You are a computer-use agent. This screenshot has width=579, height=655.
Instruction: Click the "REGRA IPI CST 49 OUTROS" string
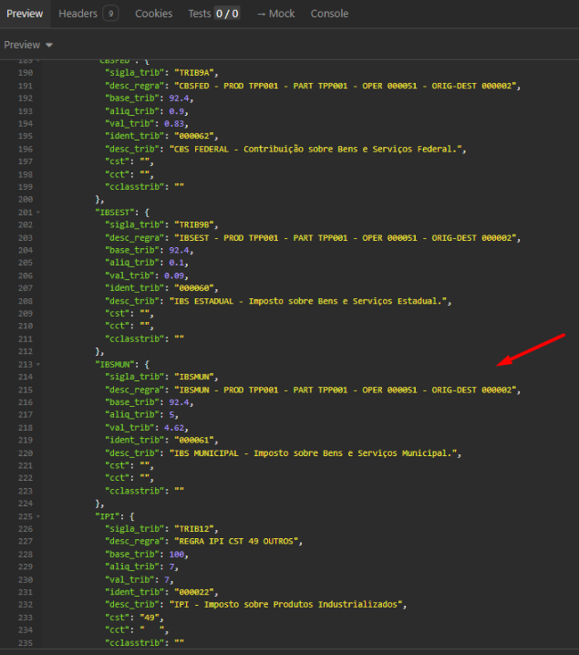click(234, 541)
